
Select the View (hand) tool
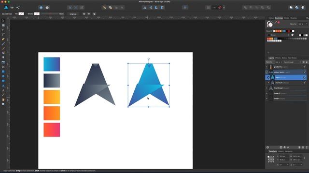coord(3,99)
